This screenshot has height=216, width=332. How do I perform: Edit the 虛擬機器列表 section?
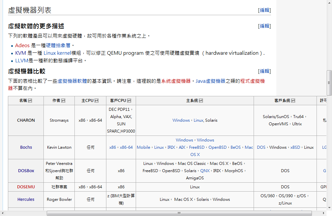coord(264,10)
